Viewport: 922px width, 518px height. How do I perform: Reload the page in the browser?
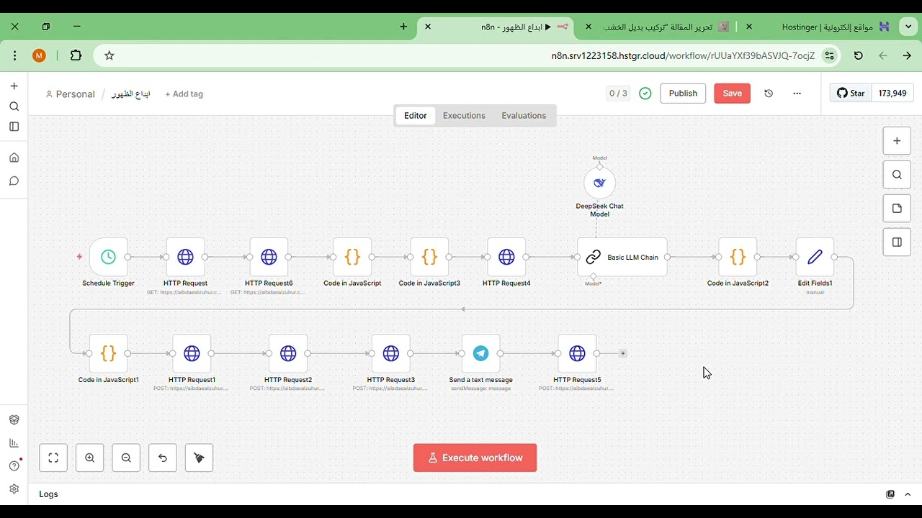point(859,55)
